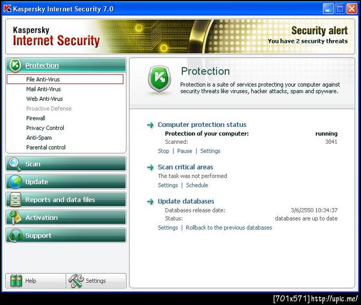This screenshot has height=305, width=361.
Task: Select Parental control component
Action: [x=46, y=147]
